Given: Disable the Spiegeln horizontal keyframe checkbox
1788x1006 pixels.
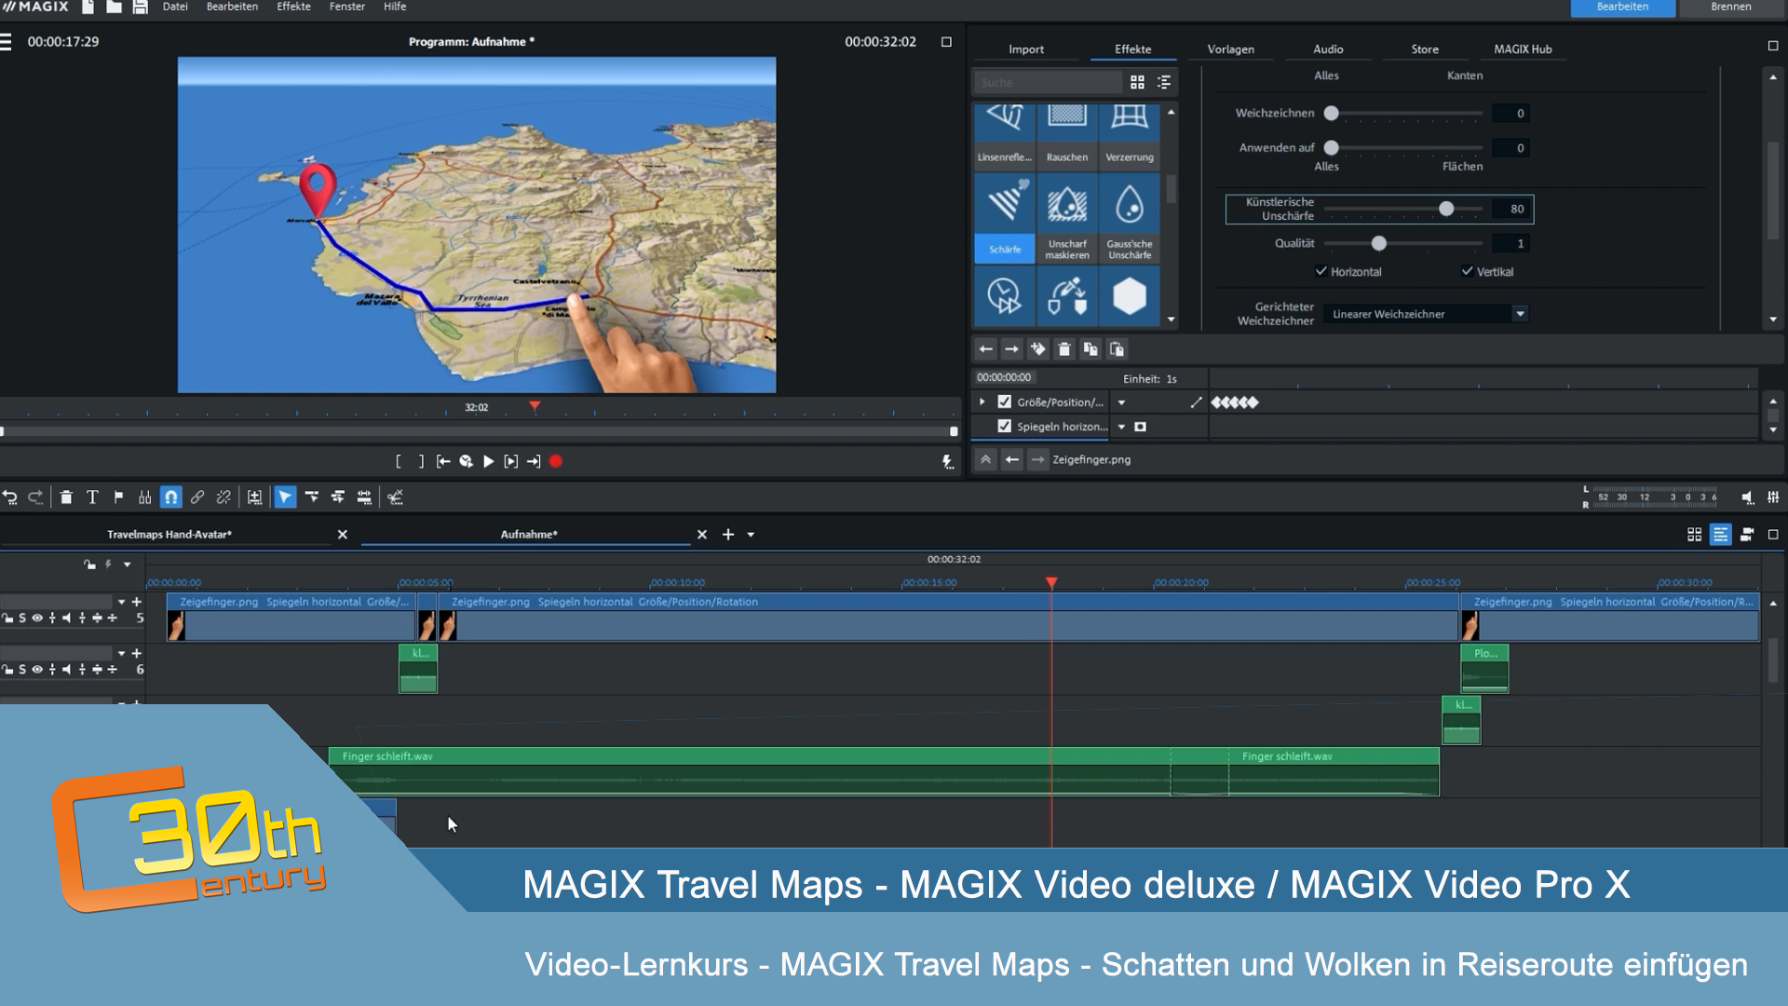Looking at the screenshot, I should click(1004, 426).
